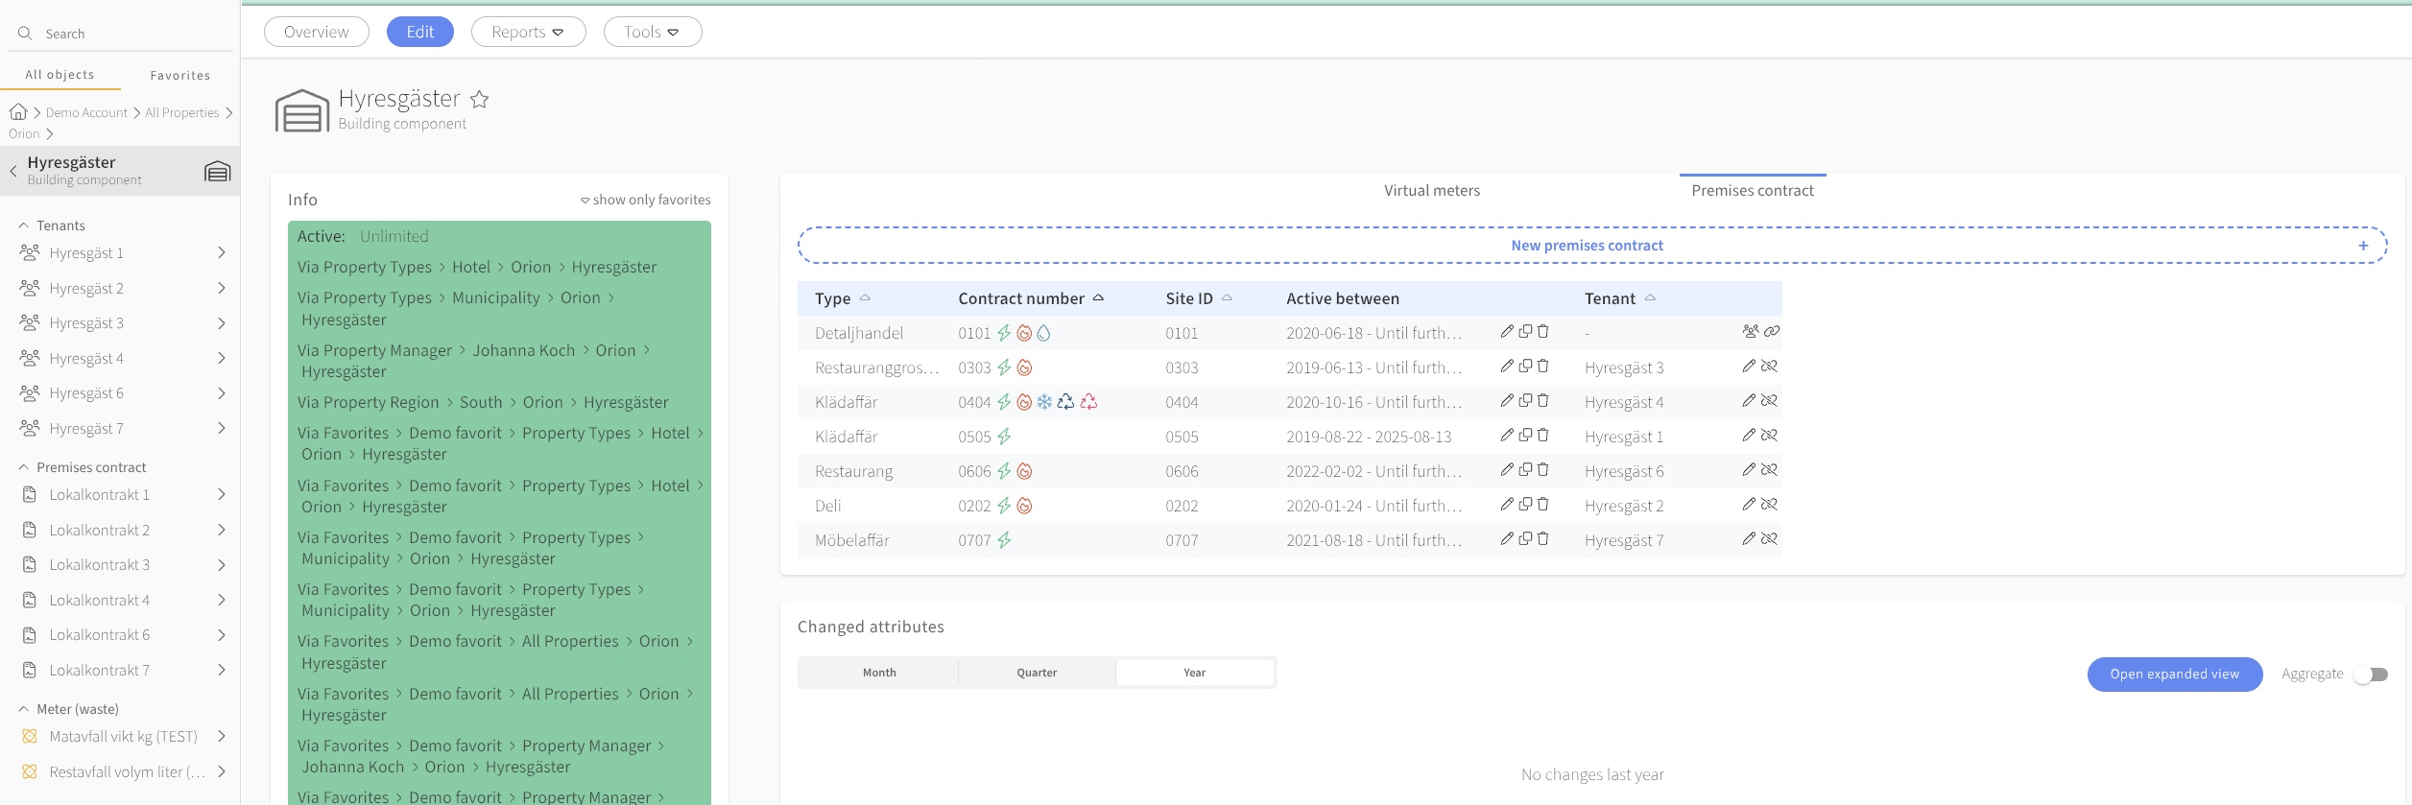The width and height of the screenshot is (2412, 805).
Task: Click the link tenant icon for contract 0101
Action: (1772, 332)
